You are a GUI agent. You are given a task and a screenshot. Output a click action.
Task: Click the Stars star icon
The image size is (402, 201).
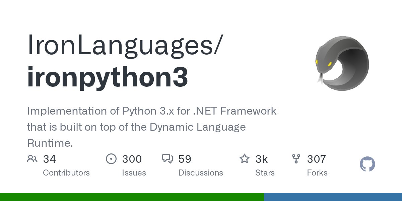[245, 159]
